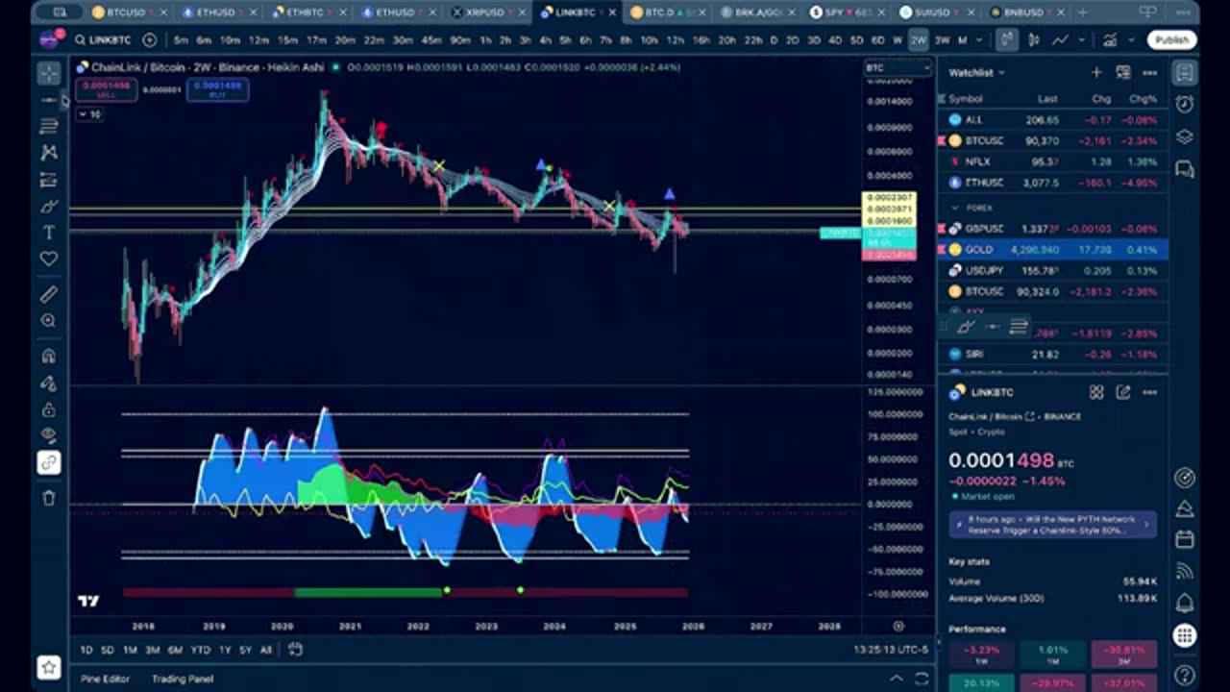Click the compare or add symbol plus icon
Image resolution: width=1230 pixels, height=692 pixels.
point(150,40)
